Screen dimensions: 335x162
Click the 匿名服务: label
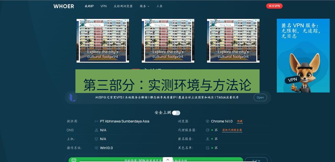pos(185,139)
